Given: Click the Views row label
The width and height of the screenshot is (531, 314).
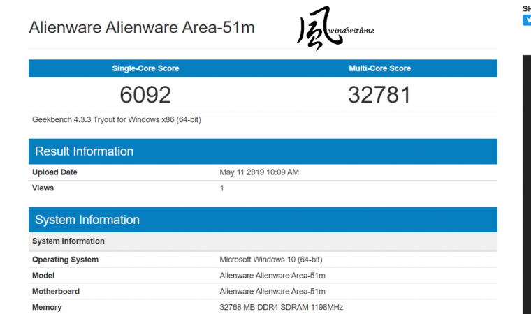Looking at the screenshot, I should click(x=43, y=188).
